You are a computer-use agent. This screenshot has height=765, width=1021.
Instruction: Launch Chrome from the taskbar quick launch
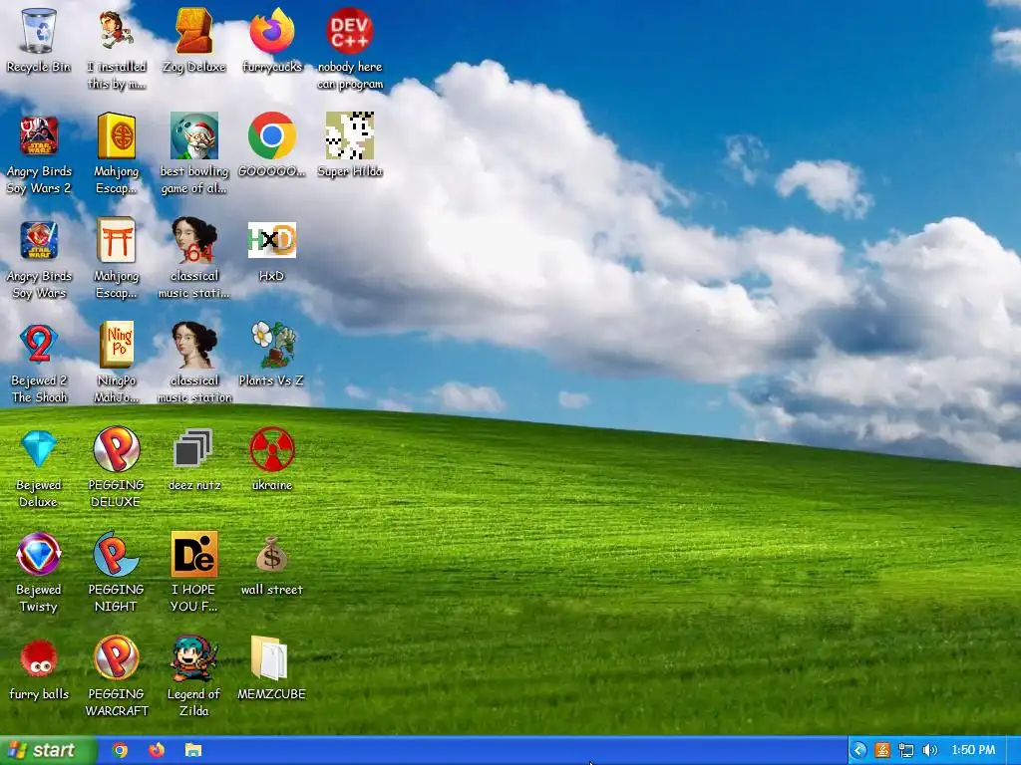[120, 751]
